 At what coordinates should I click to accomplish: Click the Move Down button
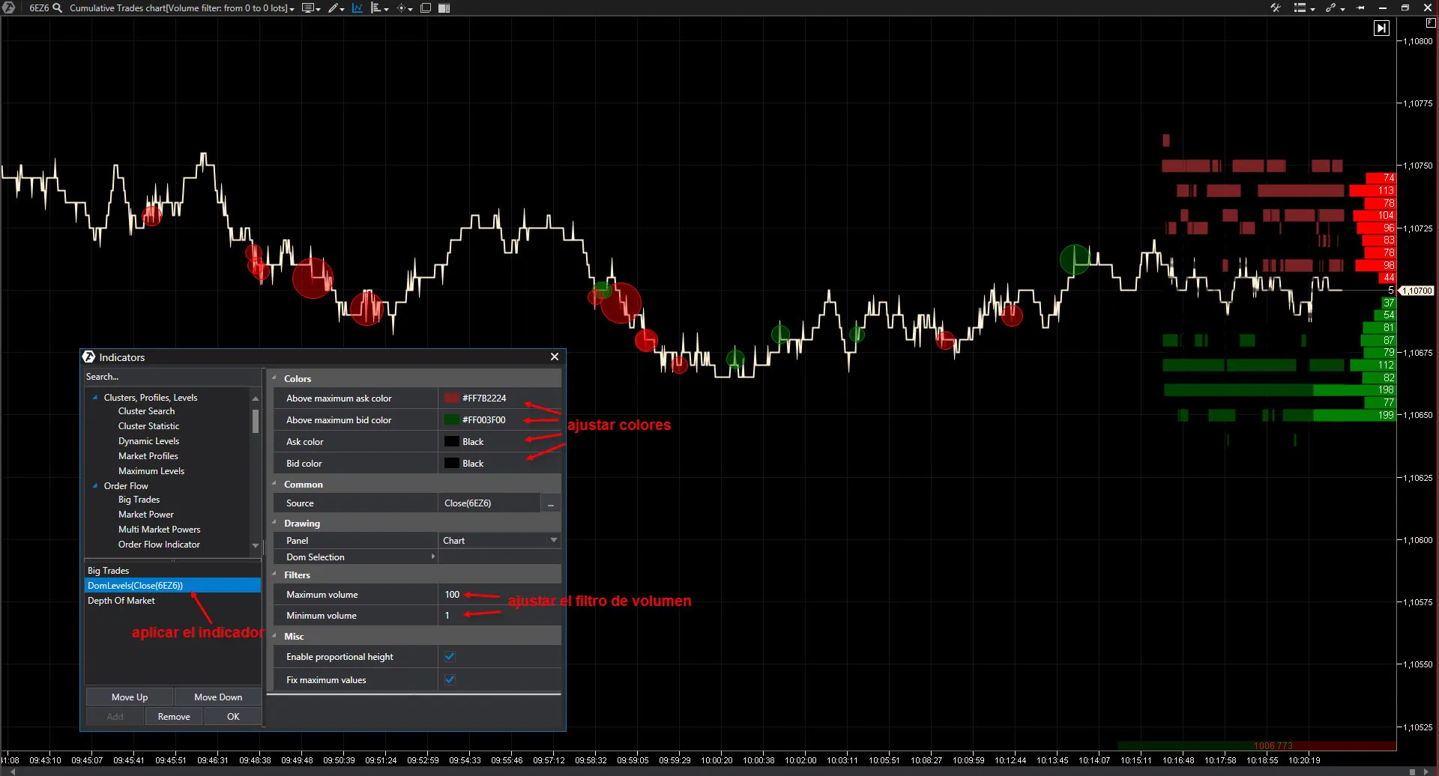point(218,697)
